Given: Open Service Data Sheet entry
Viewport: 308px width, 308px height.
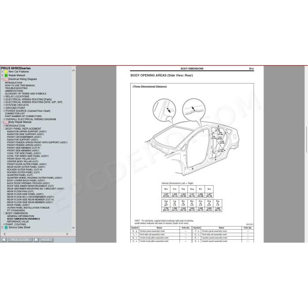Looking at the screenshot, I should pyautogui.click(x=19, y=227).
